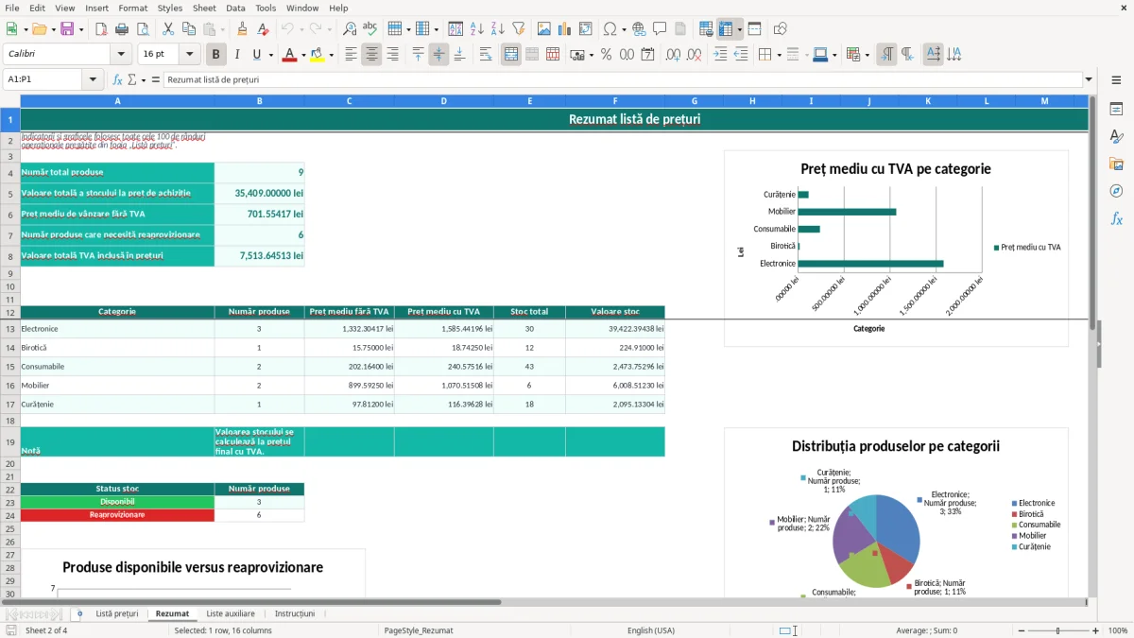Insert special character Omega icon
Screen dimensions: 1134x638
click(x=610, y=29)
